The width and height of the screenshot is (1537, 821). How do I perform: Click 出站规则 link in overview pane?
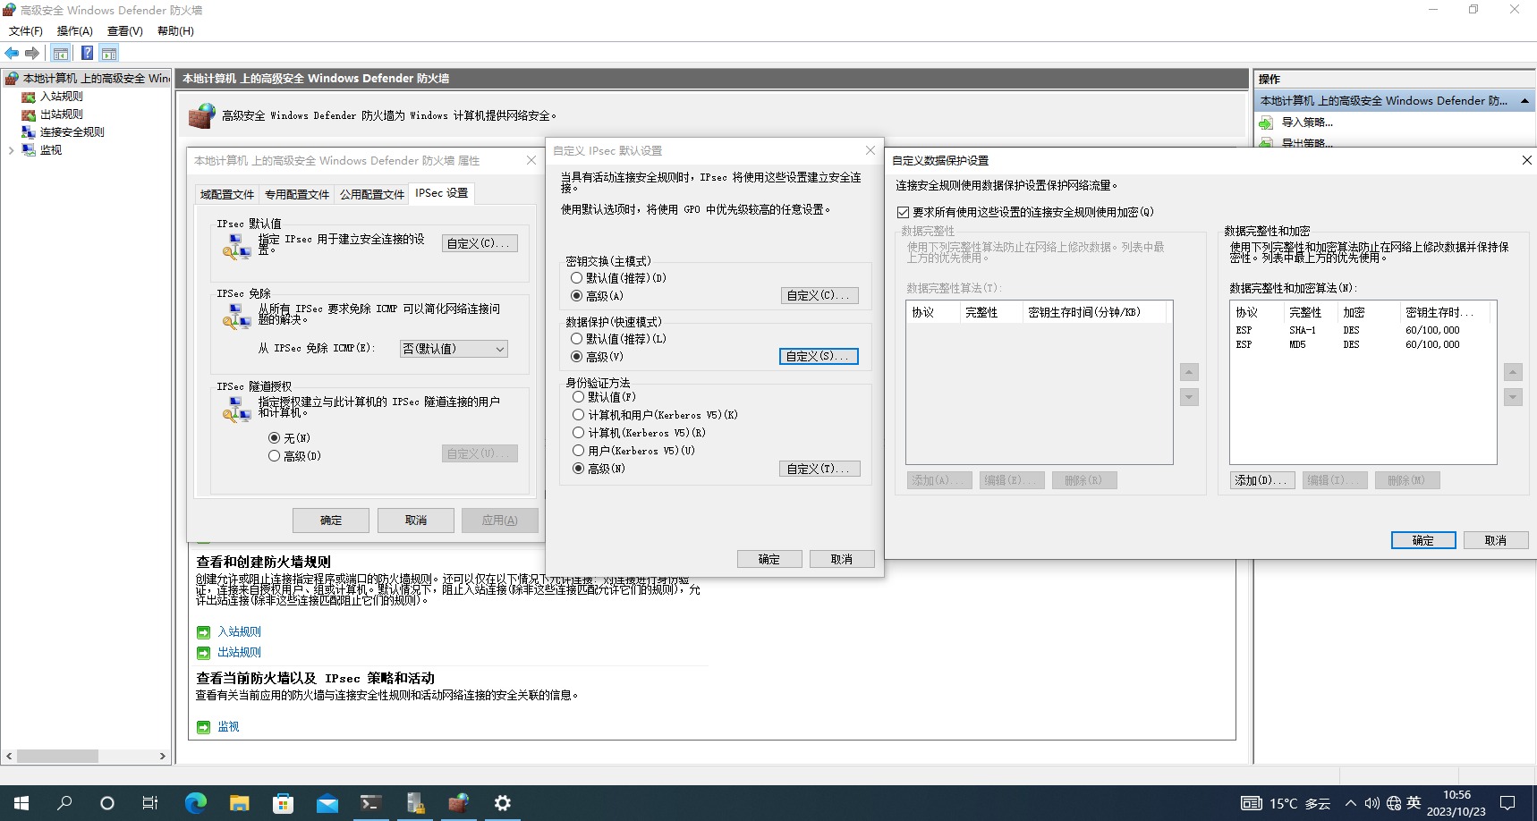pos(240,653)
